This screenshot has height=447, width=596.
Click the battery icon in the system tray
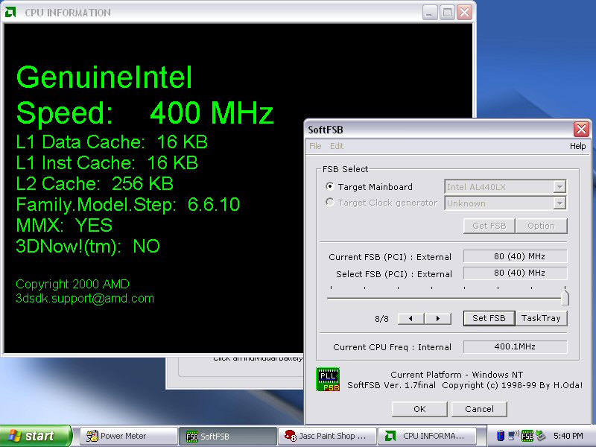[x=501, y=436]
